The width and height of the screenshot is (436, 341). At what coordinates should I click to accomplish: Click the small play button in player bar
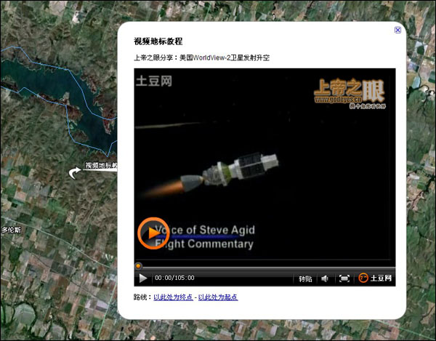143,278
